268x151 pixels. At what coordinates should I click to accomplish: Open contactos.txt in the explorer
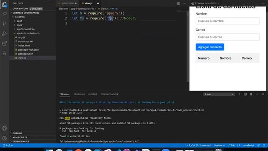33,42
